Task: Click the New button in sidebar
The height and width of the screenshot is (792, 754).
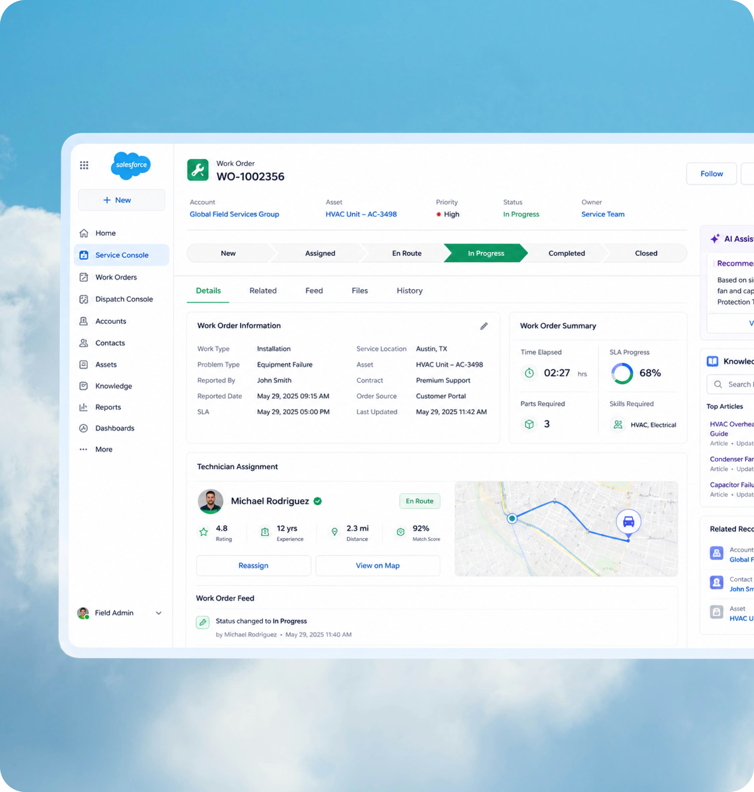Action: pyautogui.click(x=121, y=200)
